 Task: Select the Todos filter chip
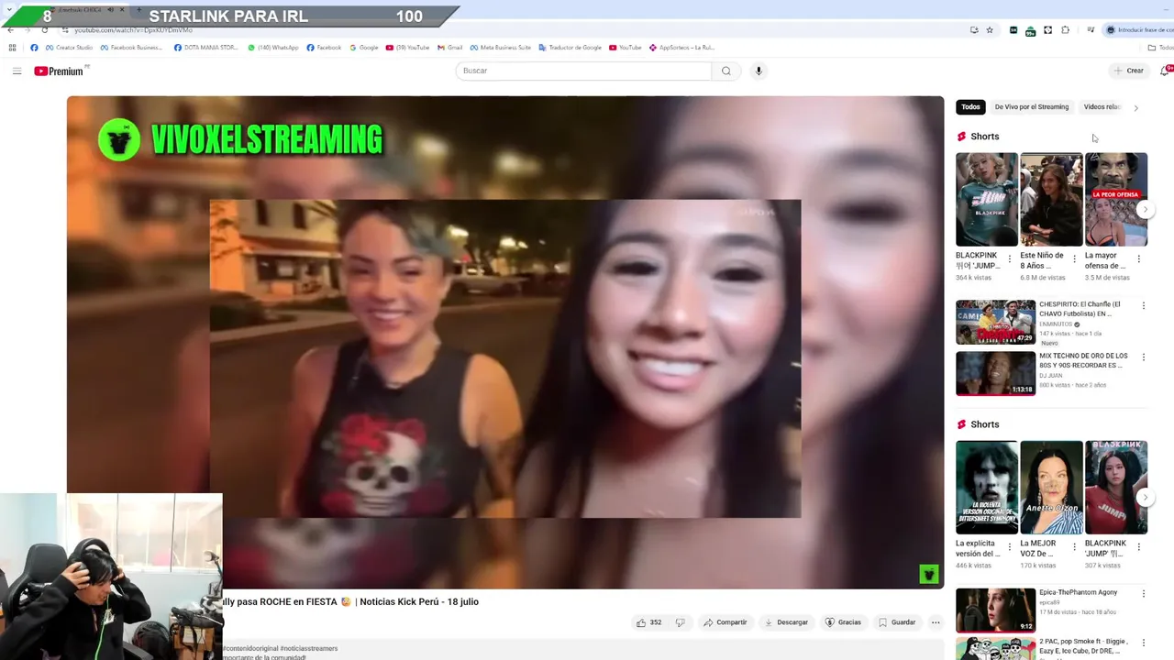click(970, 107)
